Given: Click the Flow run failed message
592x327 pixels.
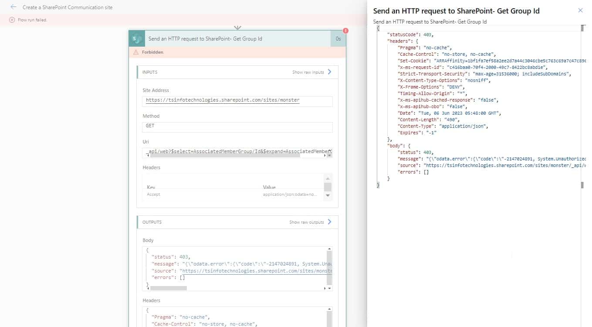Looking at the screenshot, I should coord(33,20).
